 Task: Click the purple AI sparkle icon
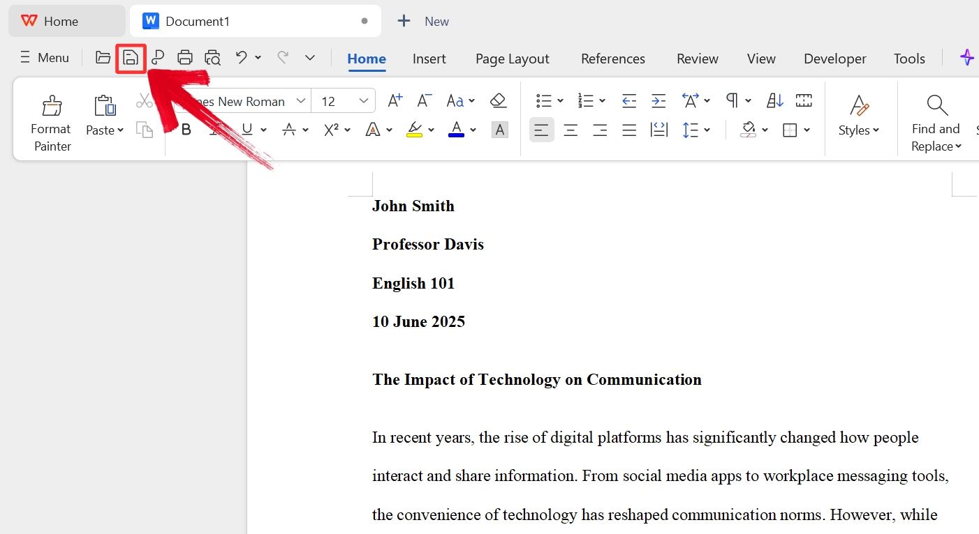coord(966,58)
